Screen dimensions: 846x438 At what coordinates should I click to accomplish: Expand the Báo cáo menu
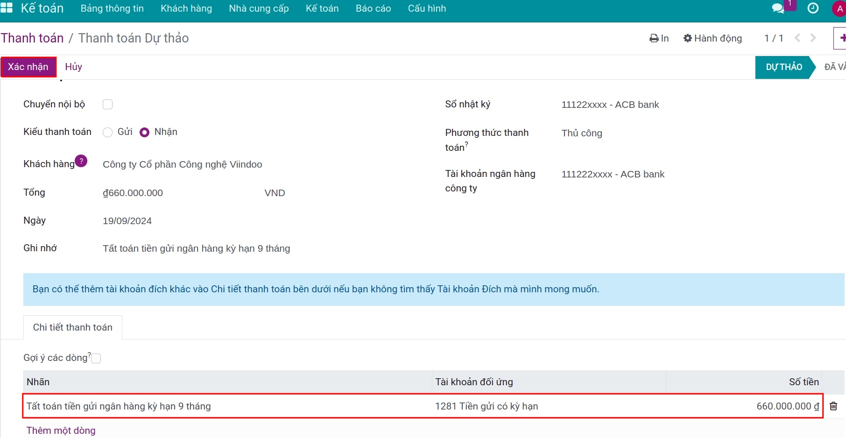[x=373, y=8]
